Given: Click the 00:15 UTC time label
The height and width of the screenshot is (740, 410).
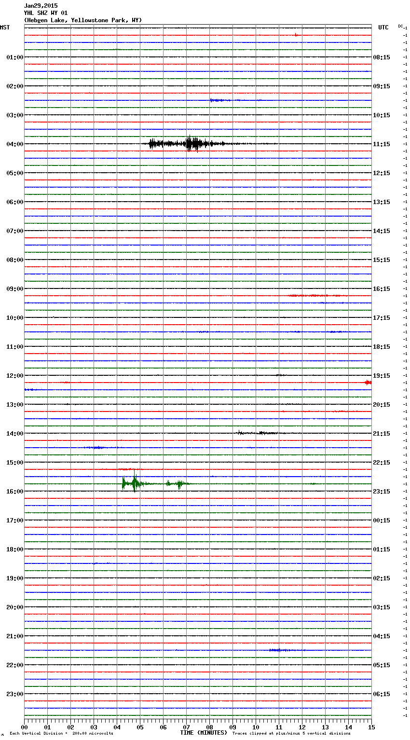Looking at the screenshot, I should pos(382,521).
